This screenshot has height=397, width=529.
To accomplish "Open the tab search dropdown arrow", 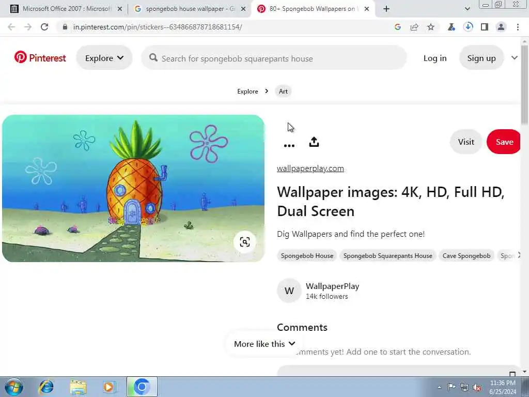I will 467,9.
